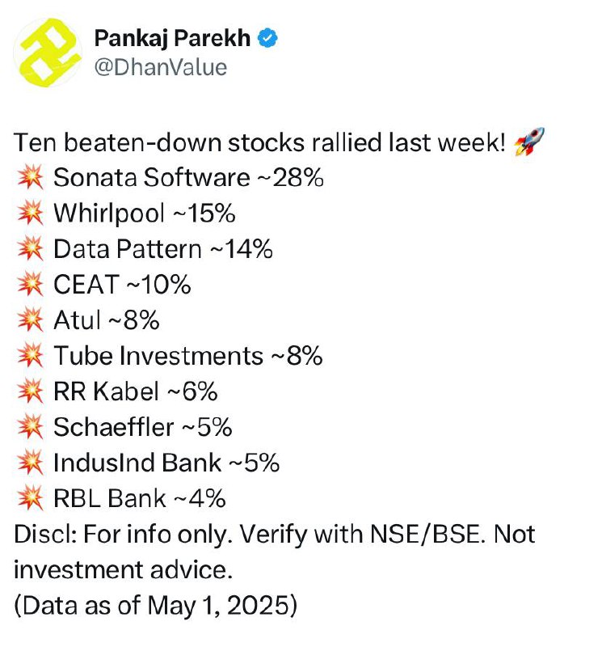Click the burst emoji beside RR Kabel
Image resolution: width=602 pixels, height=647 pixels.
[x=30, y=391]
